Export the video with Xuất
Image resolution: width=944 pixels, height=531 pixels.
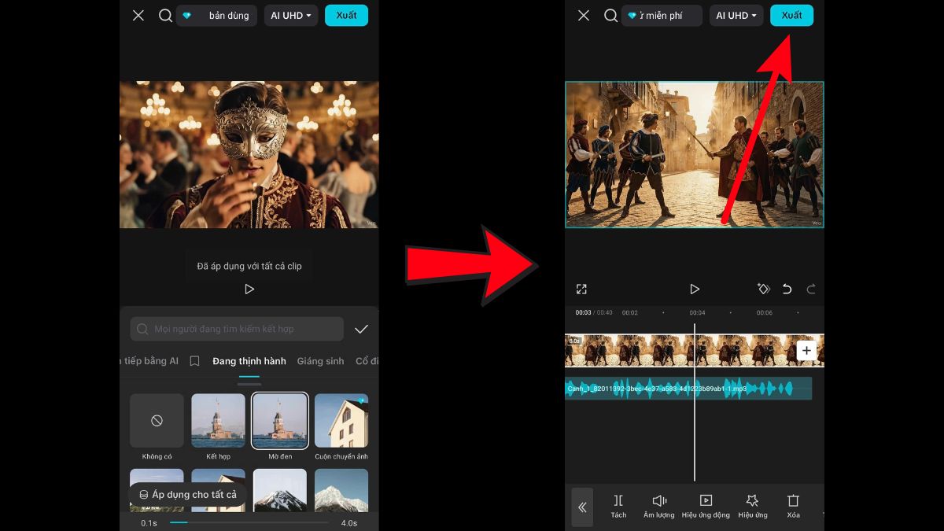pos(791,15)
